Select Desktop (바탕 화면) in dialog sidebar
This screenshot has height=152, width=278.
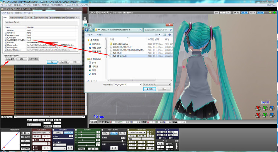(95, 48)
